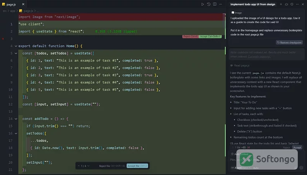The height and width of the screenshot is (175, 307).
Task: Click the blue Accept file button
Action: (137, 166)
